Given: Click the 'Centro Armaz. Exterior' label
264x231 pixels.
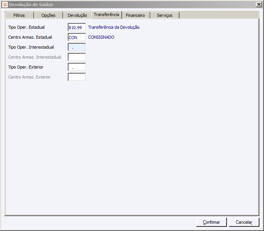Looking at the screenshot, I should [29, 77].
